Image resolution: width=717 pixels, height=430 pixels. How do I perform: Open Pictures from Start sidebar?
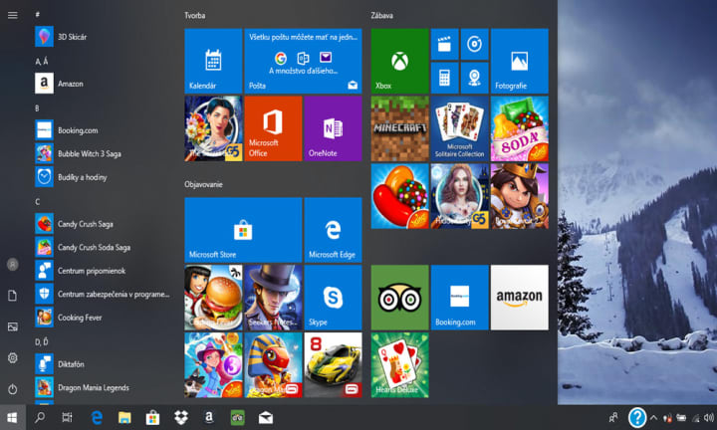coord(13,326)
